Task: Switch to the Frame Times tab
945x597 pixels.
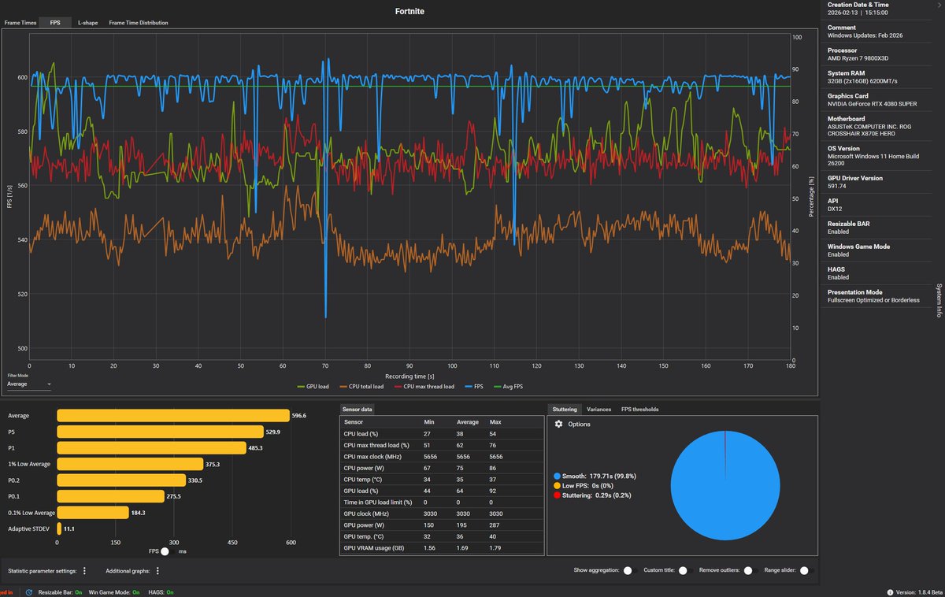Action: click(20, 23)
